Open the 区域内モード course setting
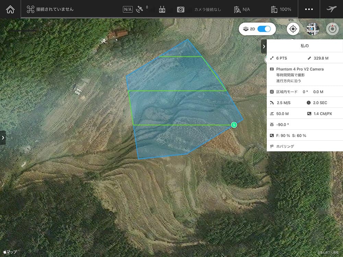 pyautogui.click(x=286, y=92)
